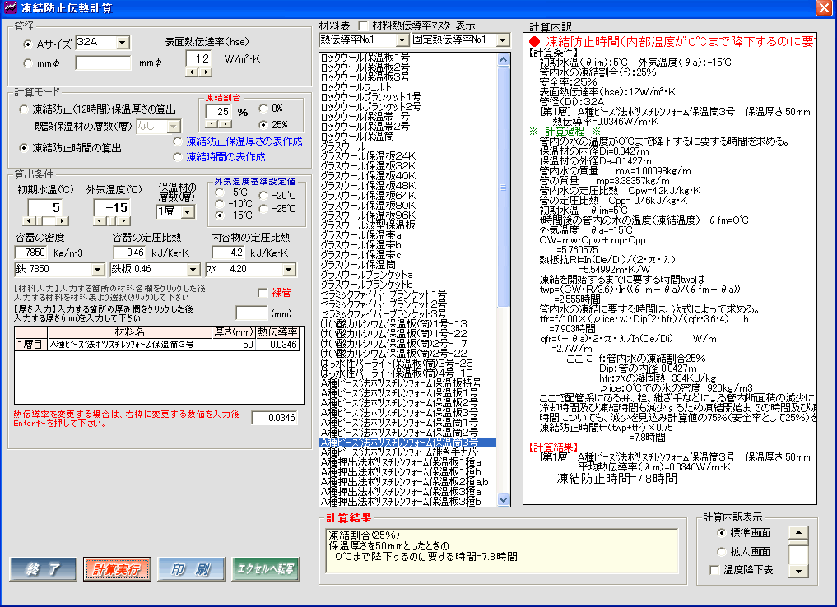Click the up arrow beside 標準画面 option
The height and width of the screenshot is (607, 837).
pyautogui.click(x=796, y=532)
